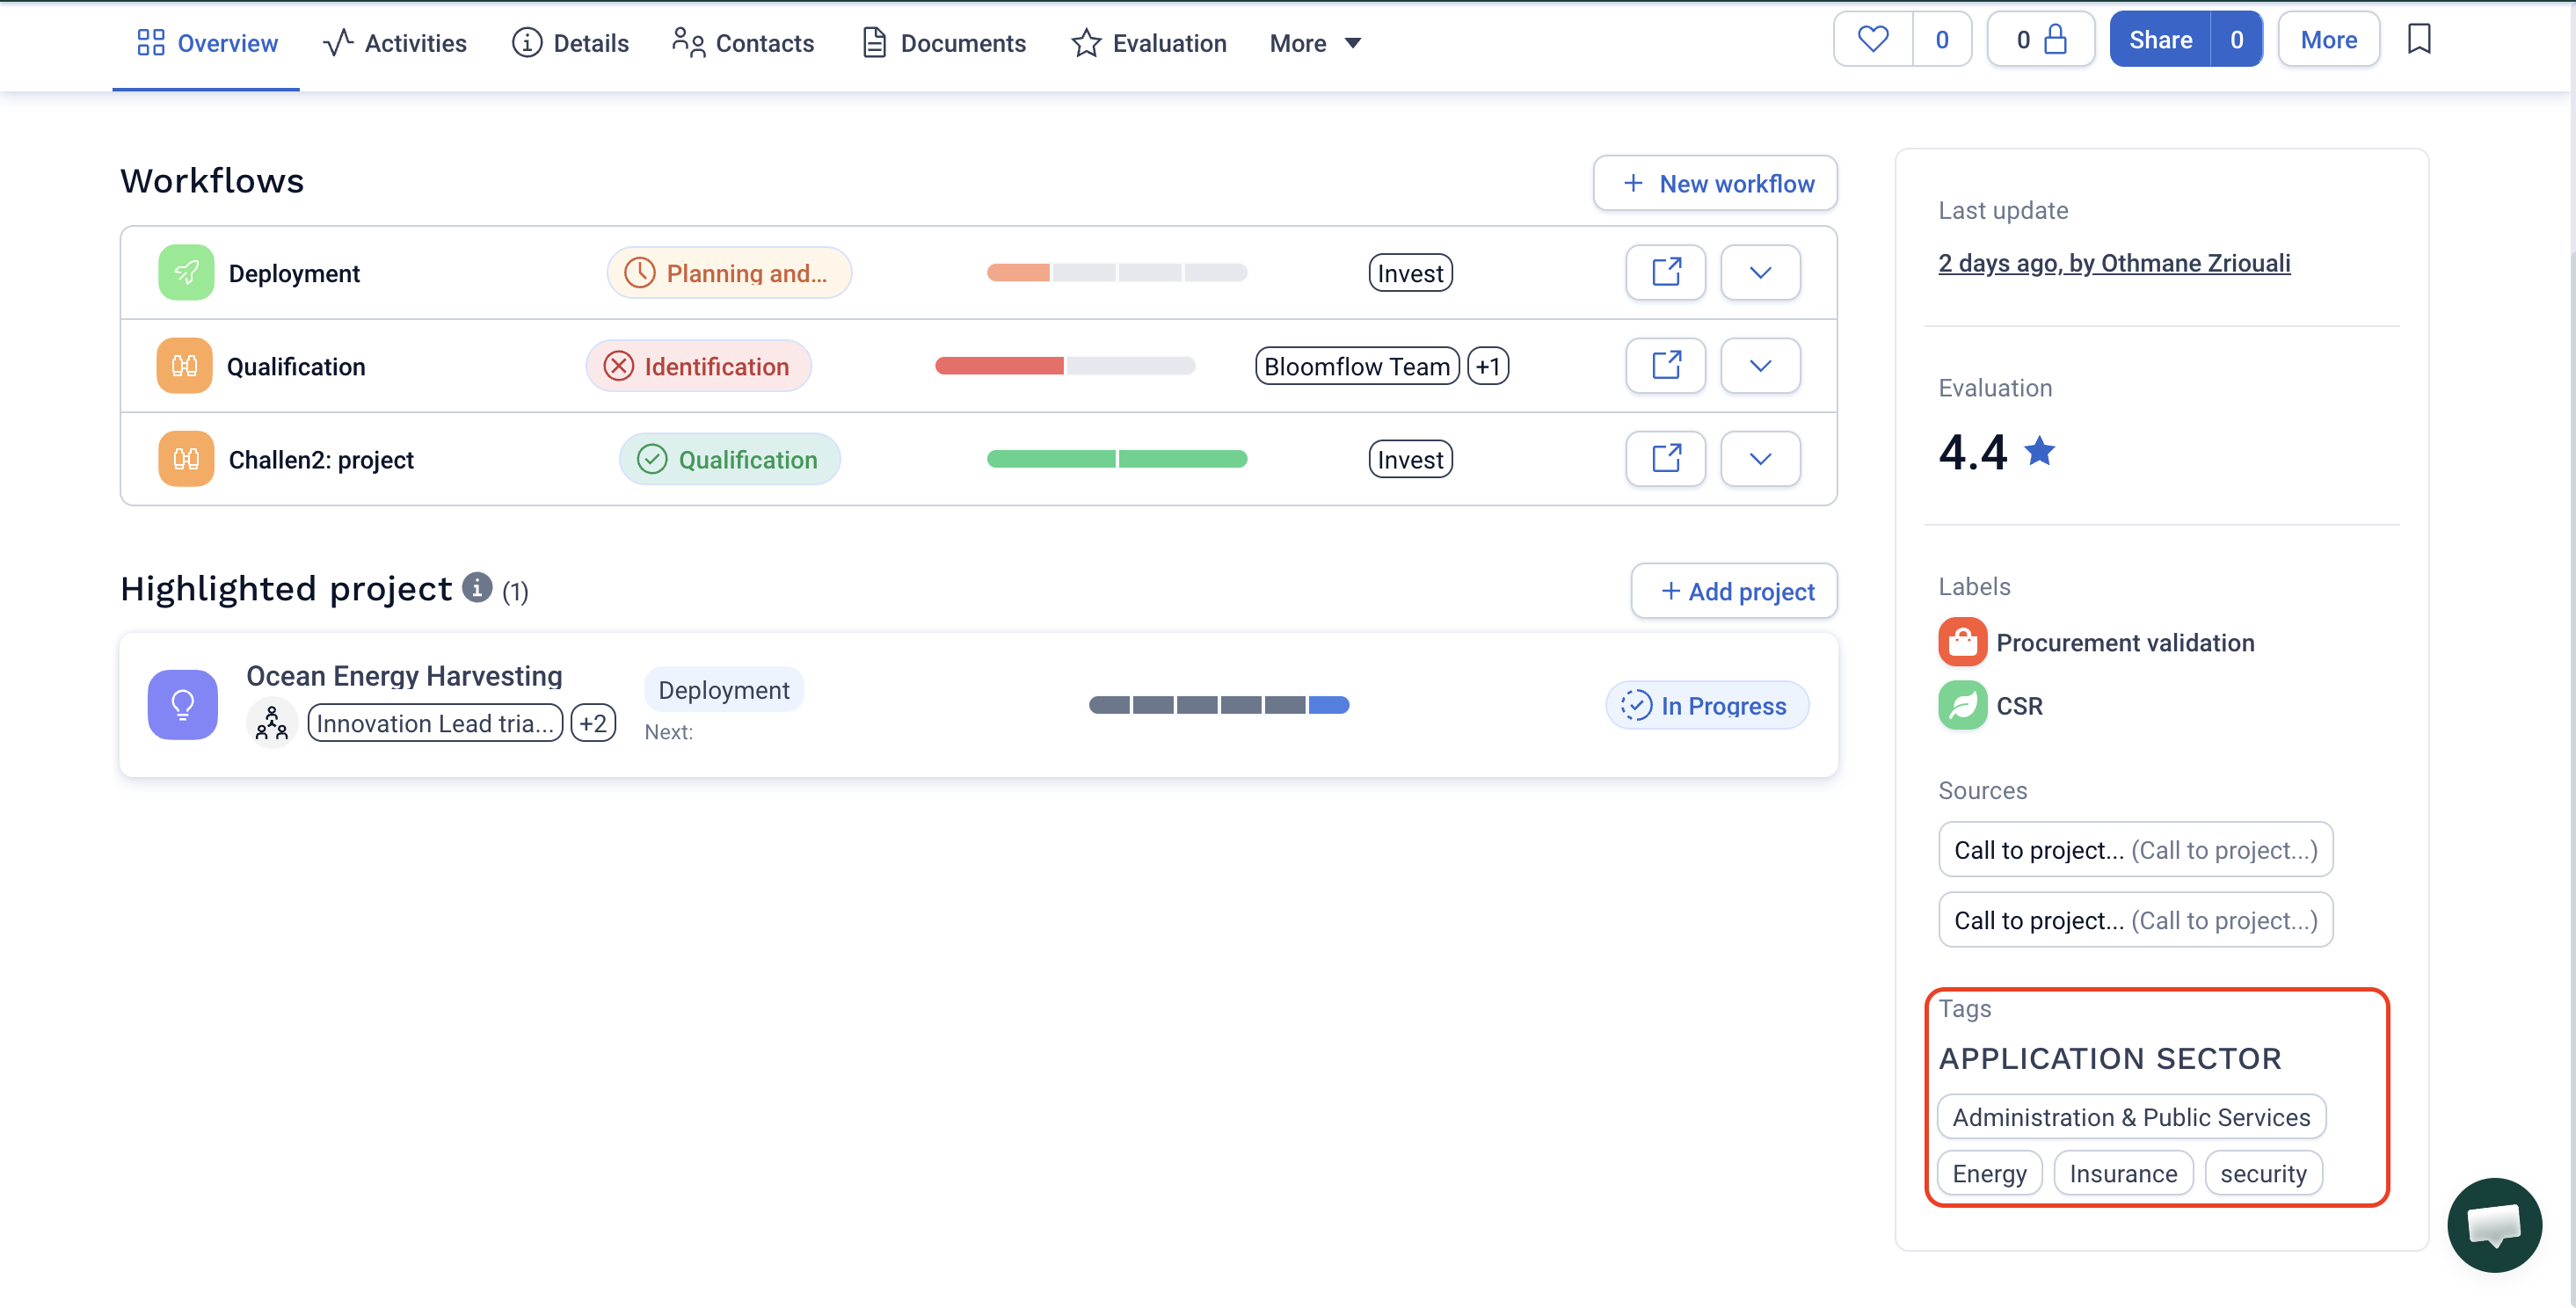Click the info icon beside Highlighted project

pos(477,587)
